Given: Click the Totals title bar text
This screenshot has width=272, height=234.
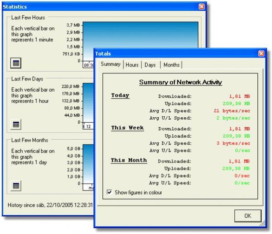Looking at the screenshot, I should point(103,54).
